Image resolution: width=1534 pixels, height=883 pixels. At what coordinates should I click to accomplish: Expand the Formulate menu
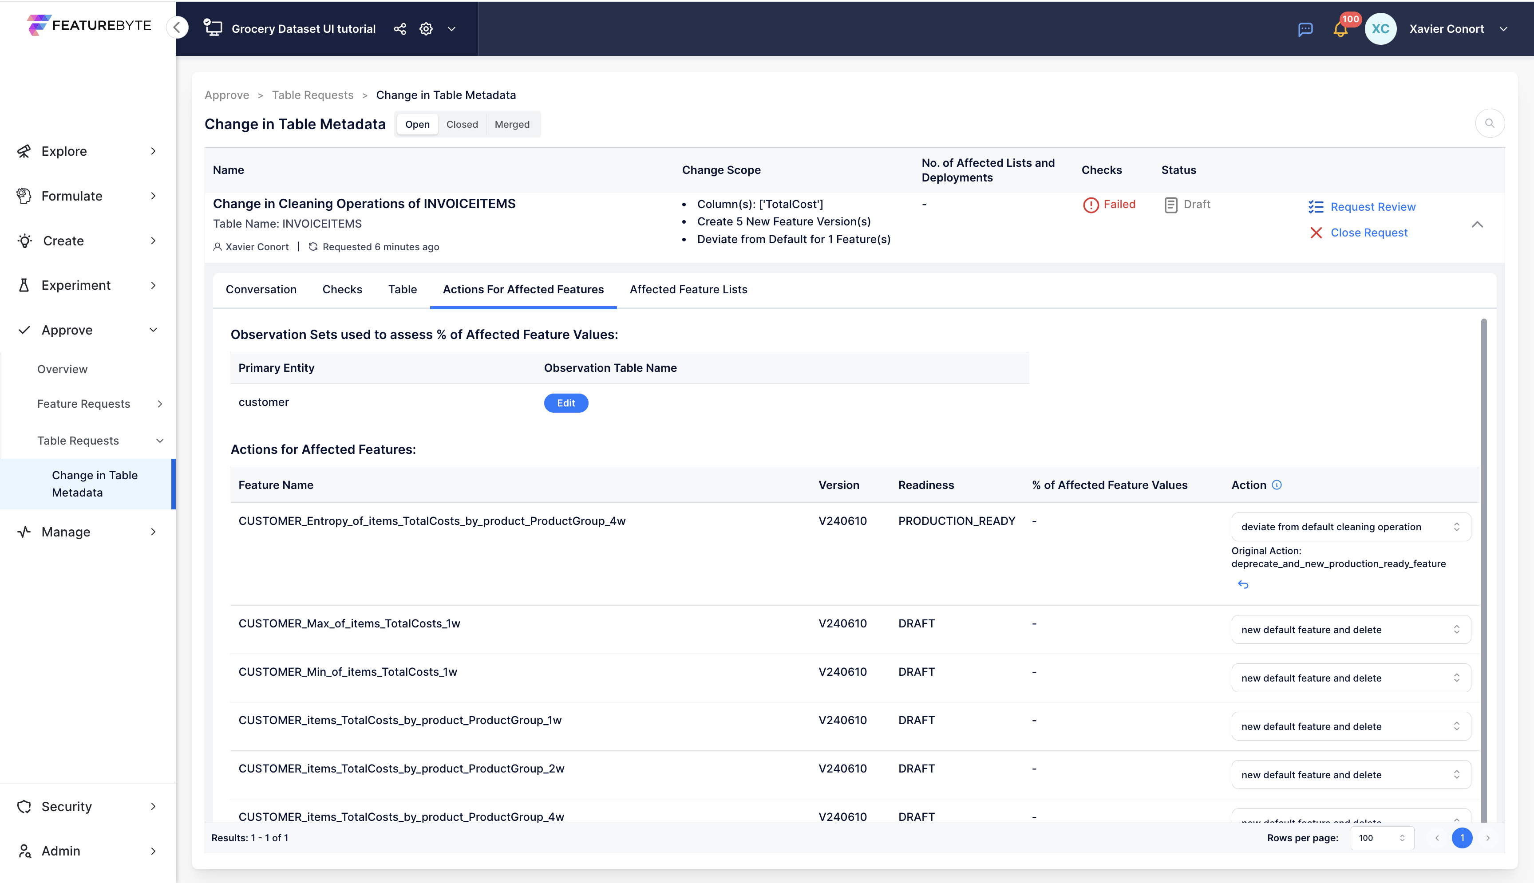tap(153, 196)
